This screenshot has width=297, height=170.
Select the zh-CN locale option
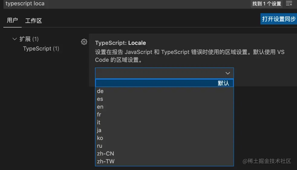point(165,153)
